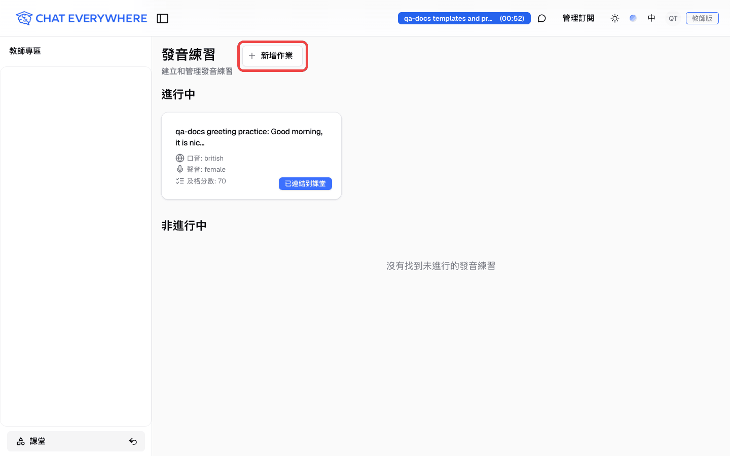730x456 pixels.
Task: Click the globe accent icon
Action: point(180,158)
